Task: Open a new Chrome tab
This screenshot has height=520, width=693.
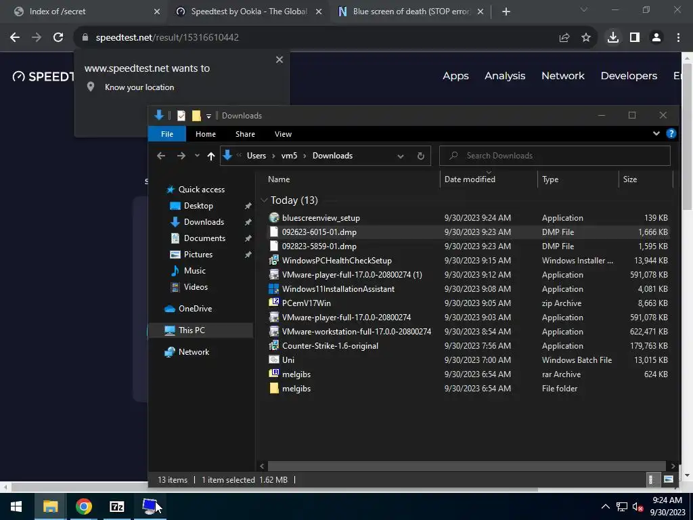Action: tap(506, 12)
